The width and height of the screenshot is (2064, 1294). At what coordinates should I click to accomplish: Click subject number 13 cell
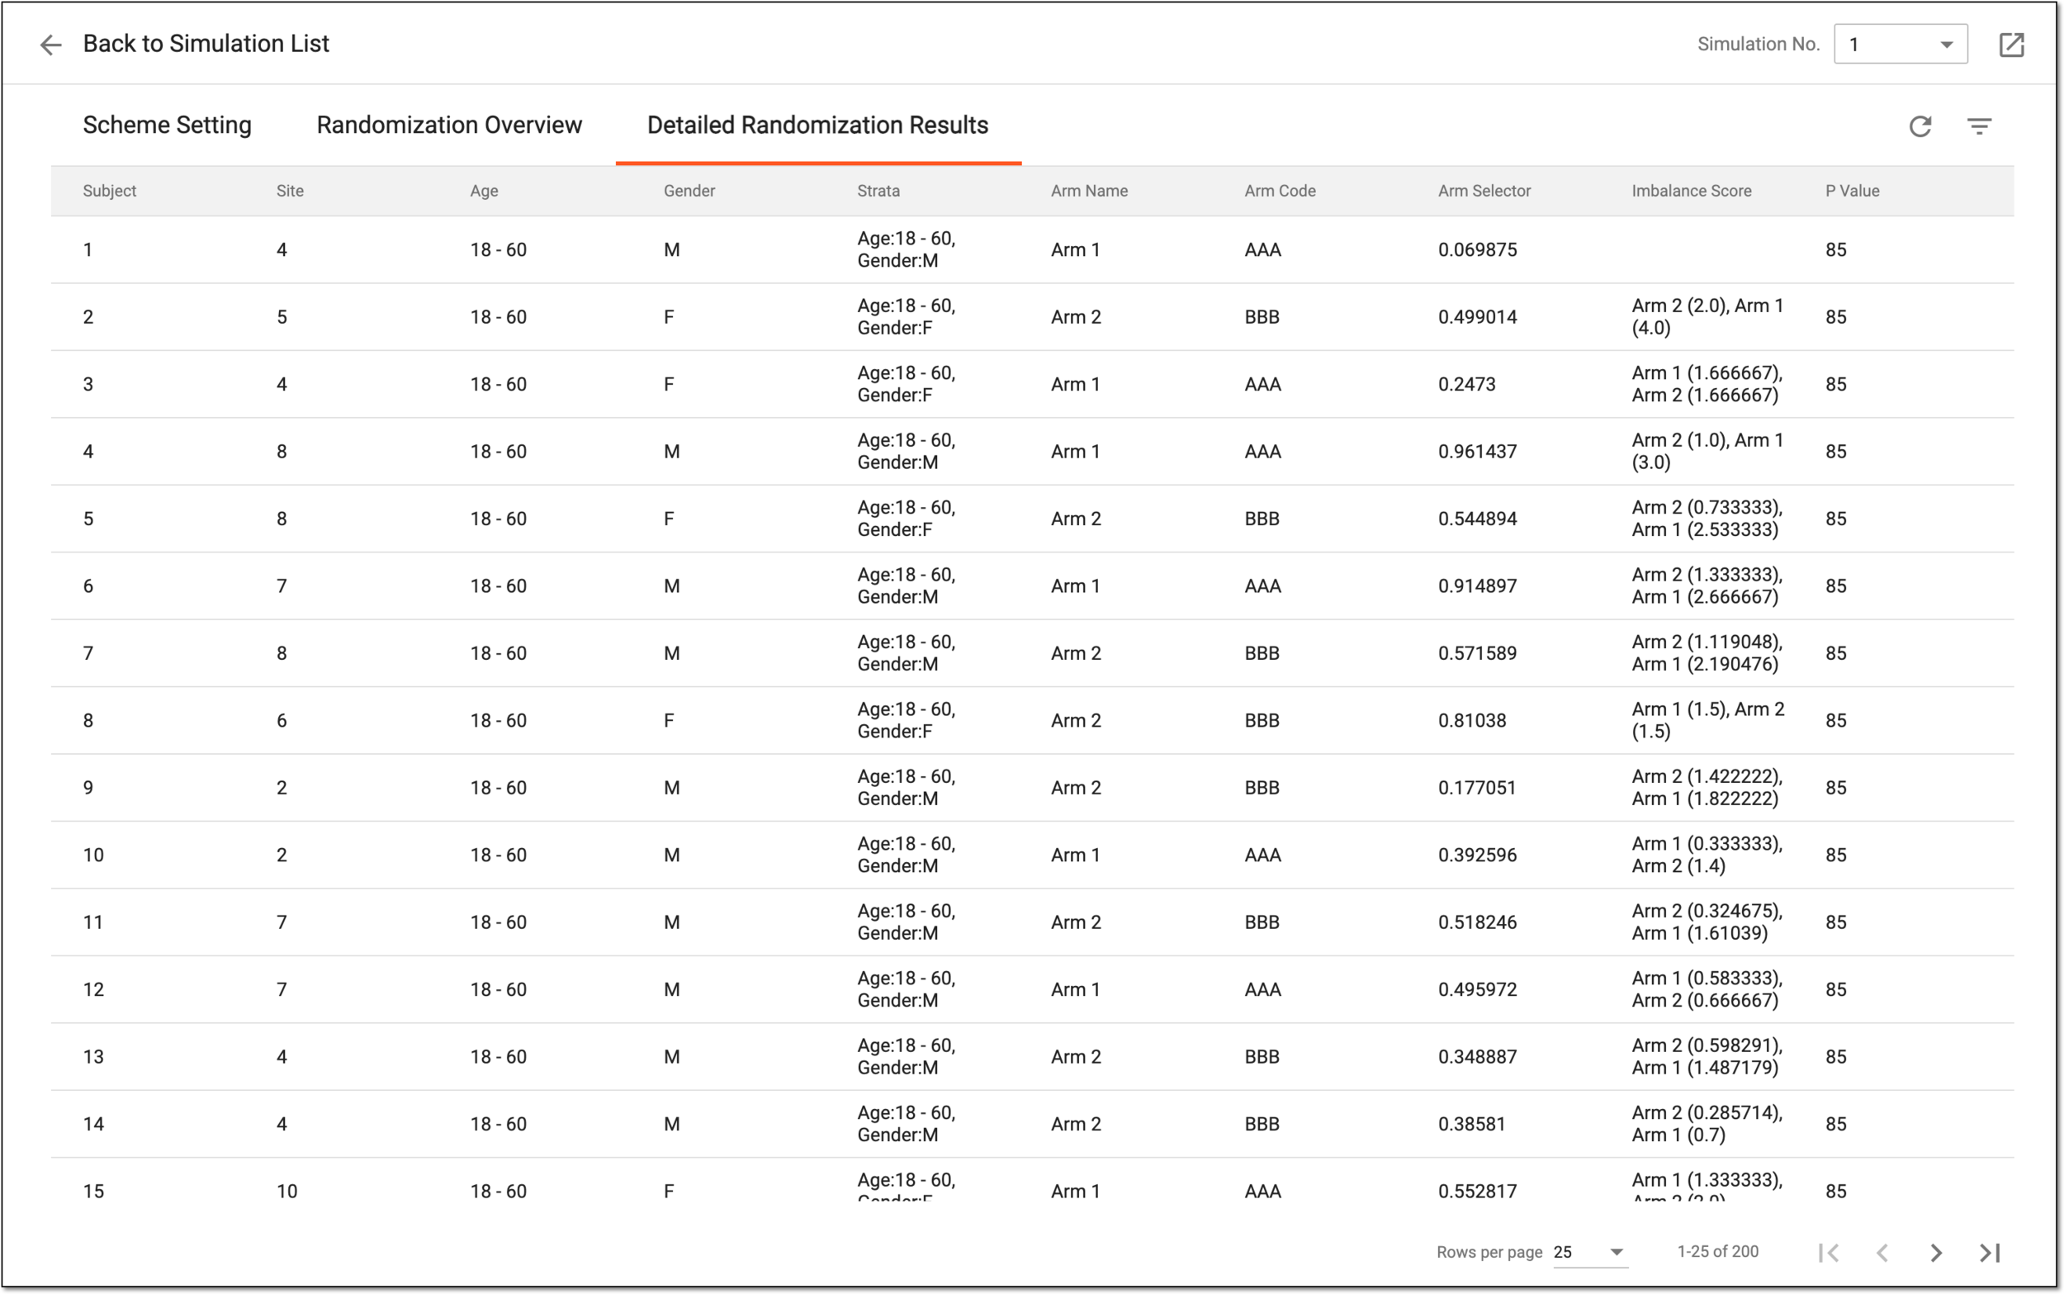click(x=93, y=1057)
